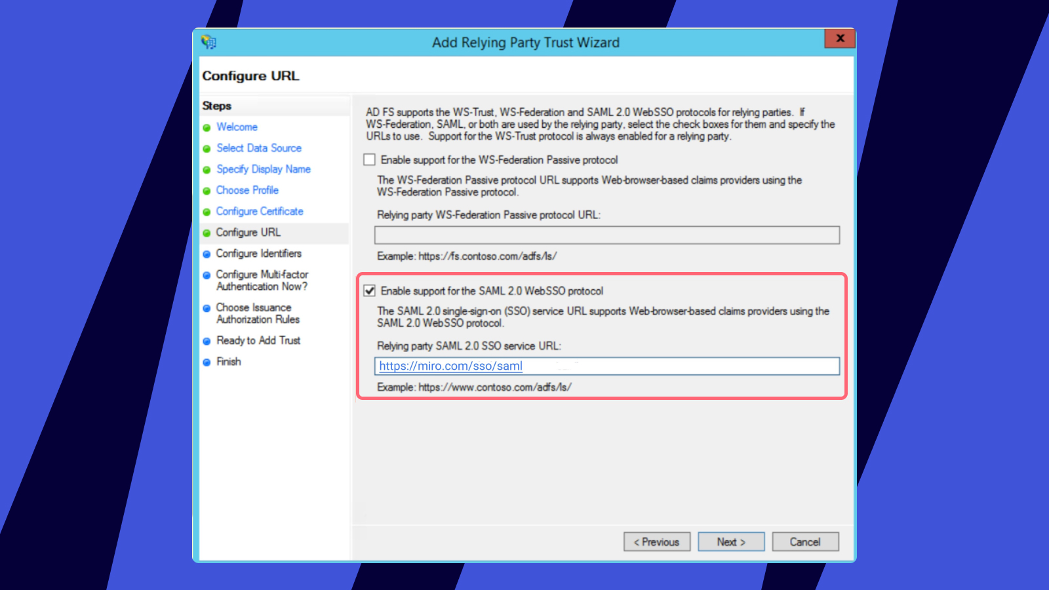Click blue bullet beside Ready to Add Trust
Viewport: 1049px width, 590px height.
coord(207,341)
